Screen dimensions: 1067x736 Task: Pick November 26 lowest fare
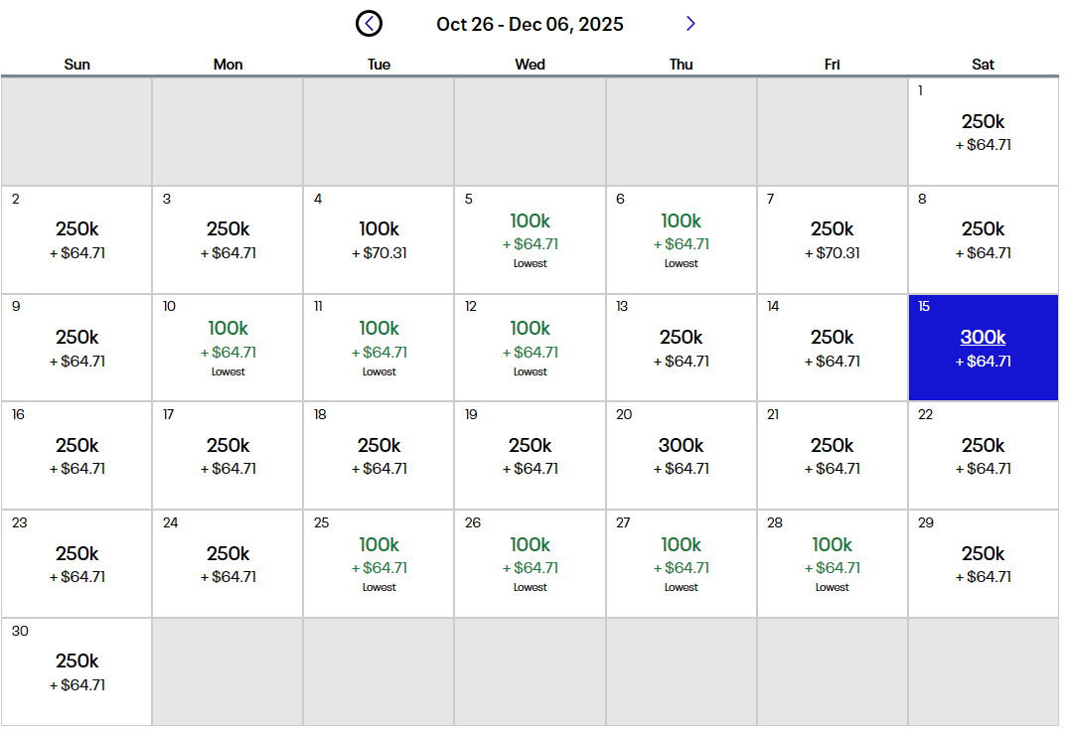pyautogui.click(x=530, y=563)
